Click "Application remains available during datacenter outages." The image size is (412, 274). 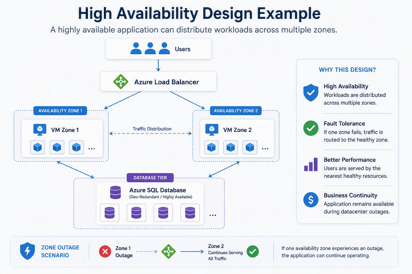tap(359, 208)
